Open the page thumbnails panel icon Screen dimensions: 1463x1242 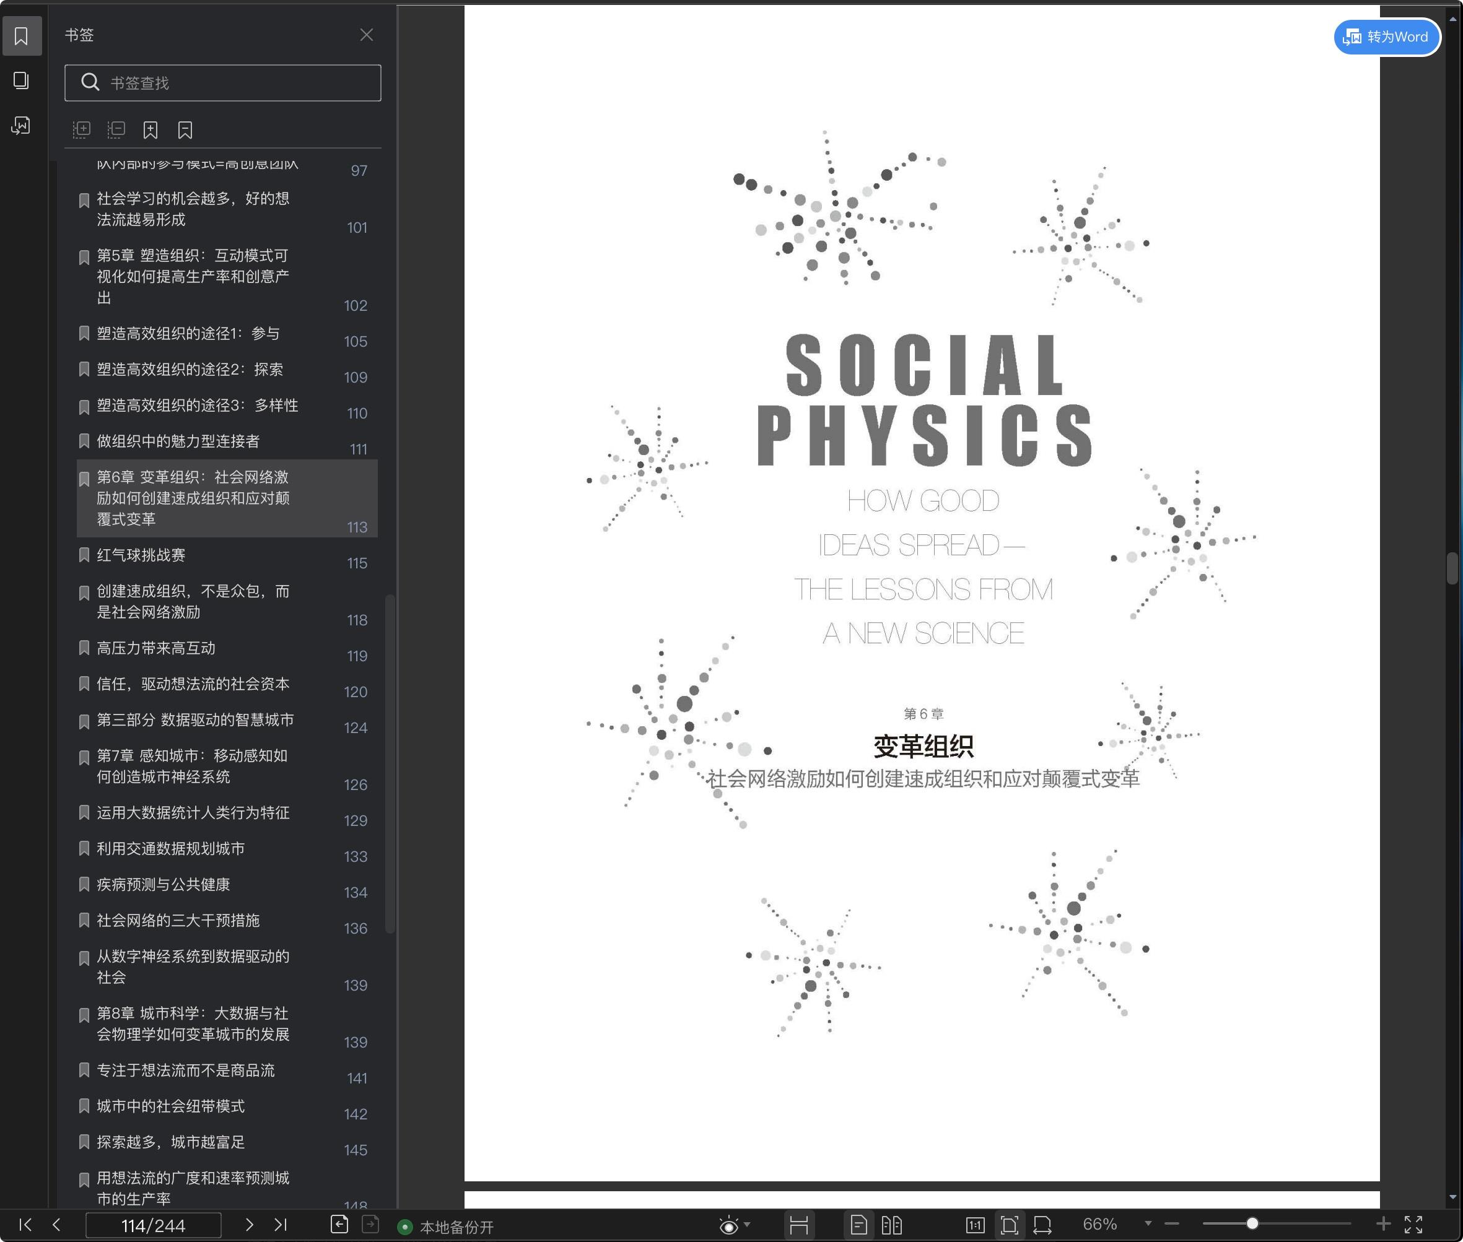pyautogui.click(x=21, y=80)
